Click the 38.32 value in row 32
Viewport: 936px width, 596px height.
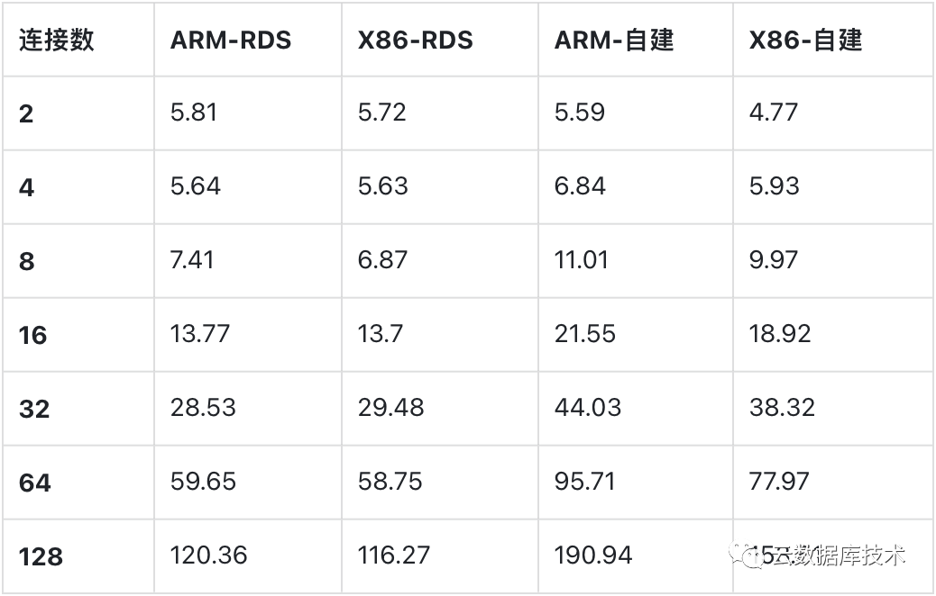point(782,408)
